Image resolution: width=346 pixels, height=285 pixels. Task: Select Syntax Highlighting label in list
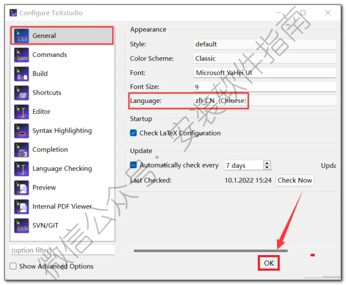point(62,131)
